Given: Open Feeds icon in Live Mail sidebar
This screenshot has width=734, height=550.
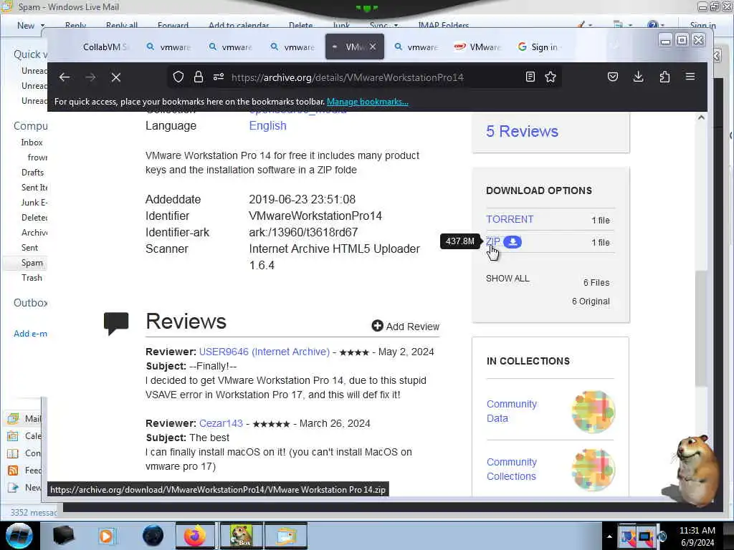Looking at the screenshot, I should [x=13, y=470].
